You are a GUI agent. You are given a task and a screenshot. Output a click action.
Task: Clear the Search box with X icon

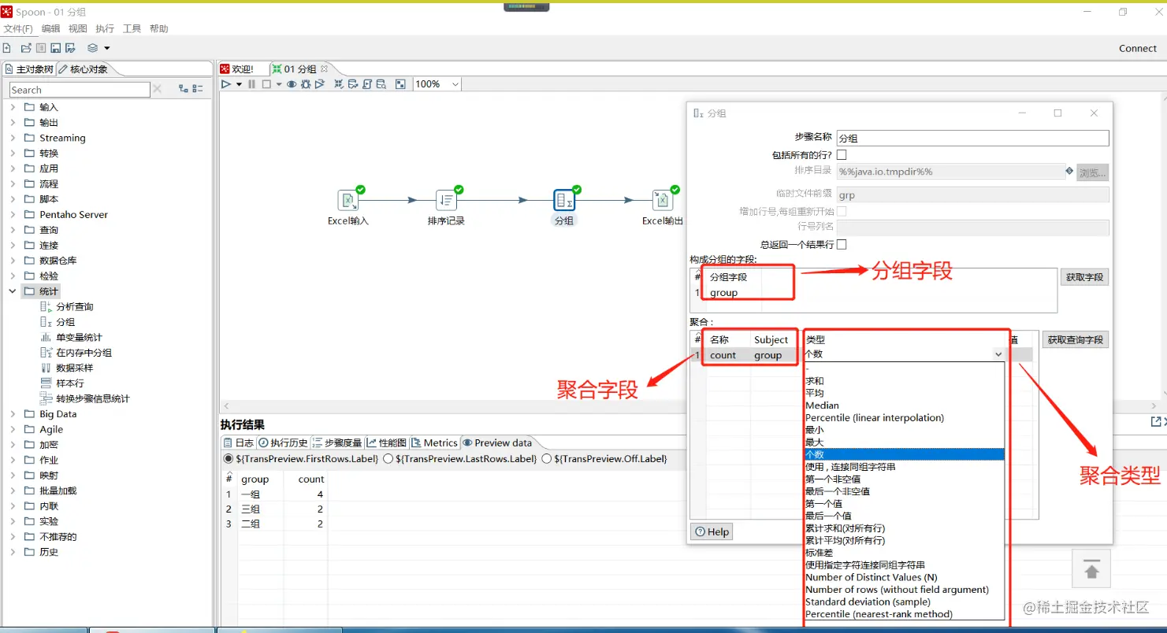157,89
